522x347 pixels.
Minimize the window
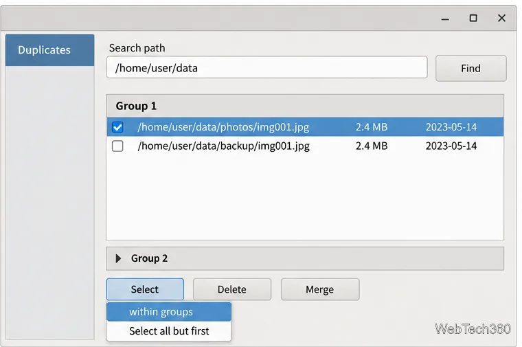pyautogui.click(x=445, y=19)
